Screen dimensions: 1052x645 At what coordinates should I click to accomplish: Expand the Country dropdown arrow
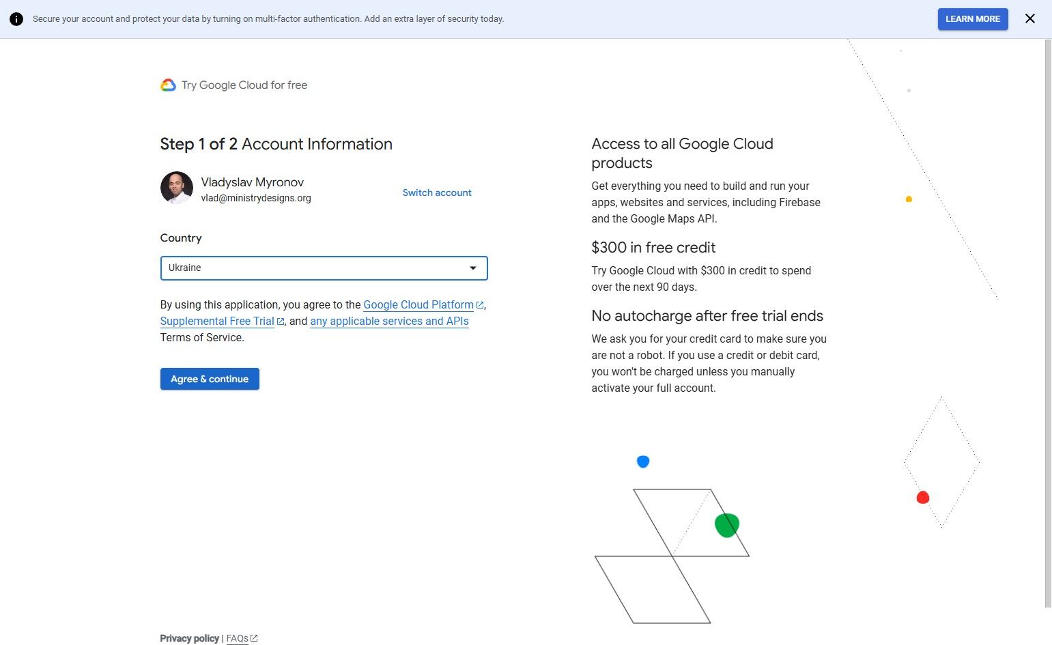pos(473,268)
